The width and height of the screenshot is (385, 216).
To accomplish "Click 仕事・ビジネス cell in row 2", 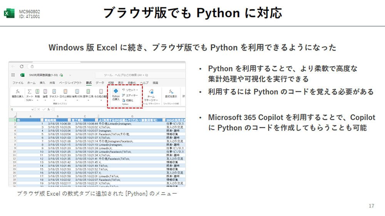I will [176, 124].
